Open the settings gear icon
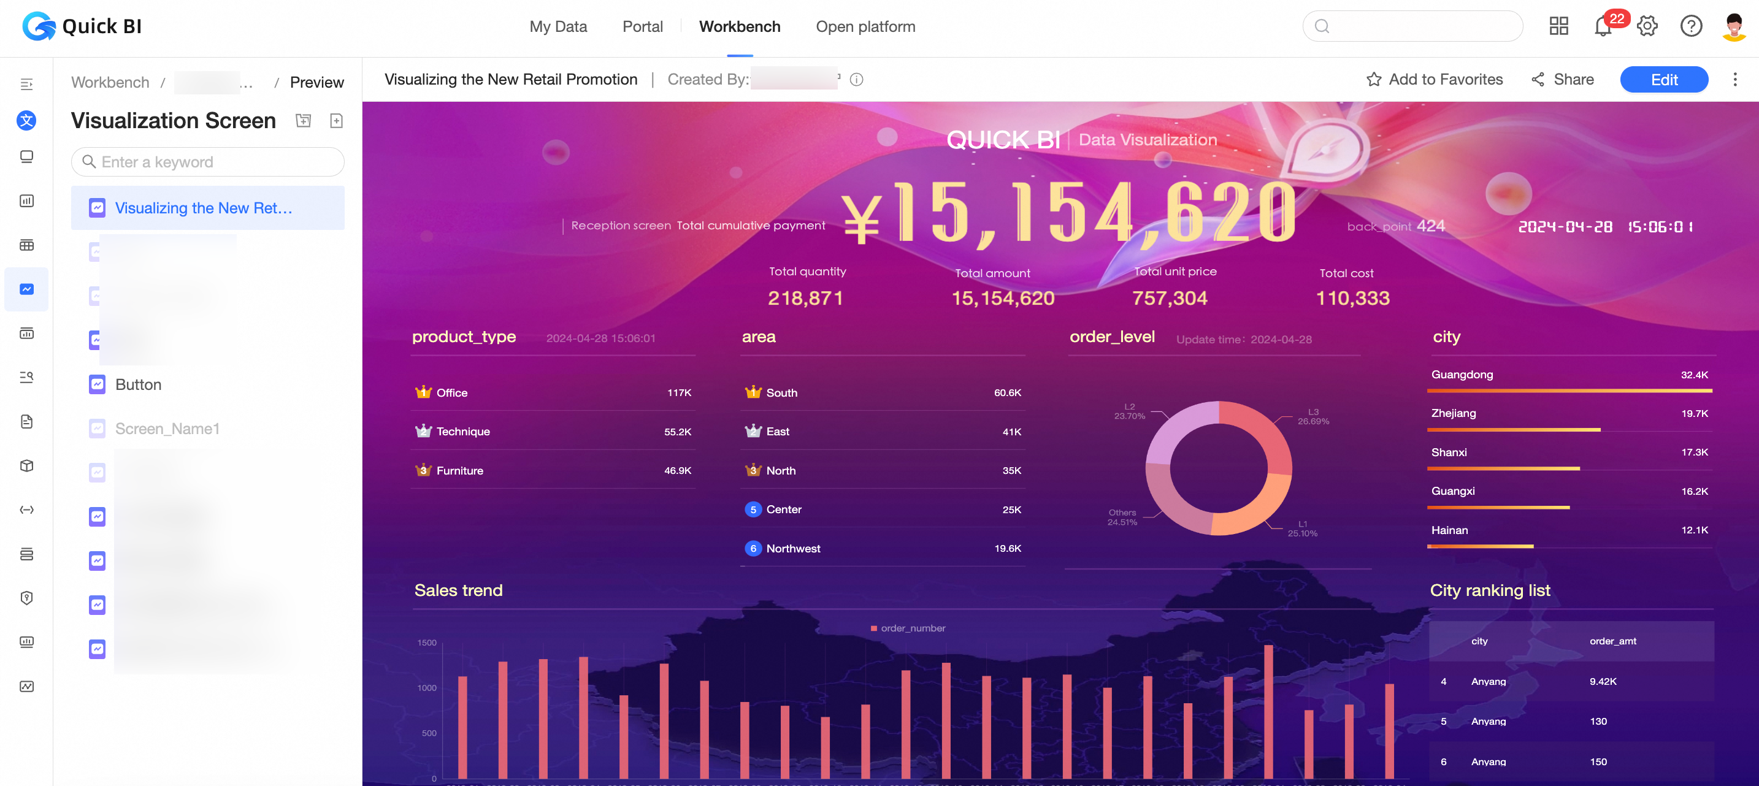The image size is (1759, 786). [x=1647, y=26]
